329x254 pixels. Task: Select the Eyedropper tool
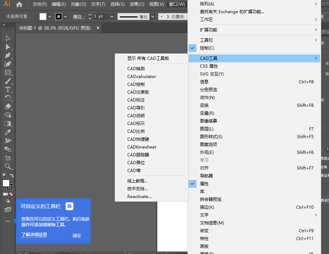8,132
